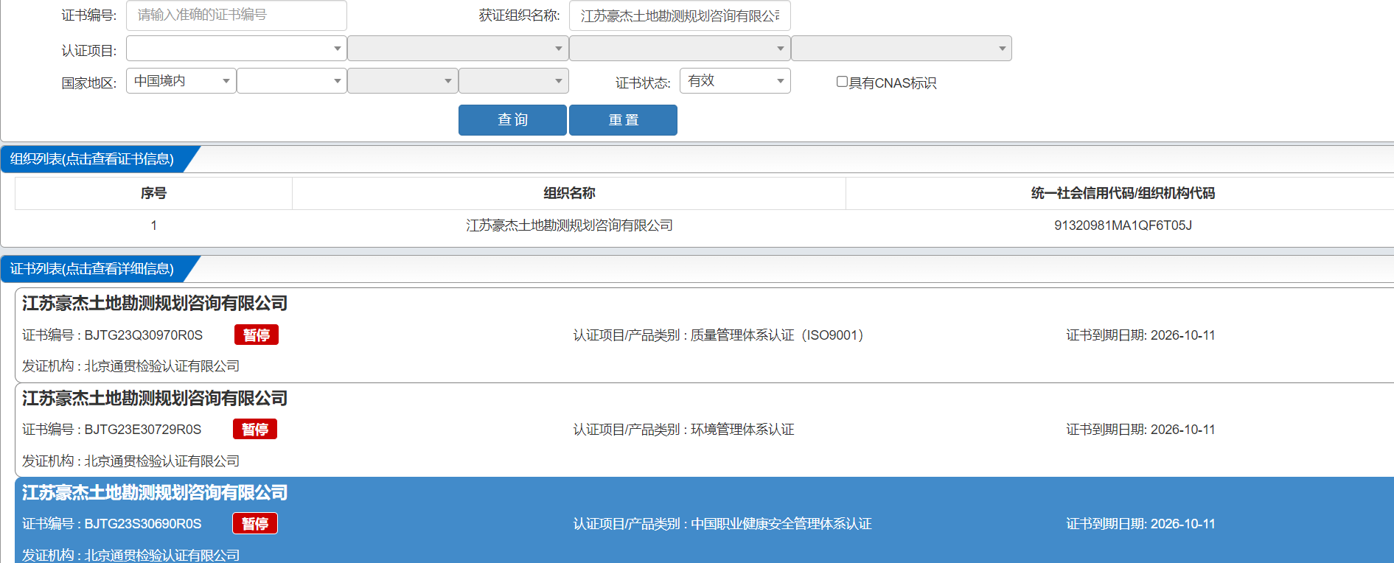Click company title of second certificate card
The width and height of the screenshot is (1394, 563).
click(x=155, y=399)
